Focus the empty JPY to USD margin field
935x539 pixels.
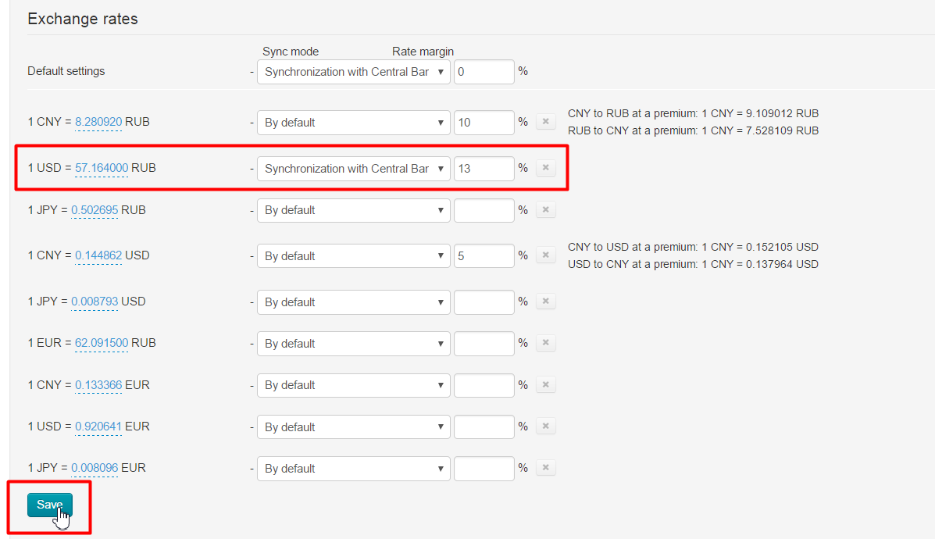[x=484, y=302]
